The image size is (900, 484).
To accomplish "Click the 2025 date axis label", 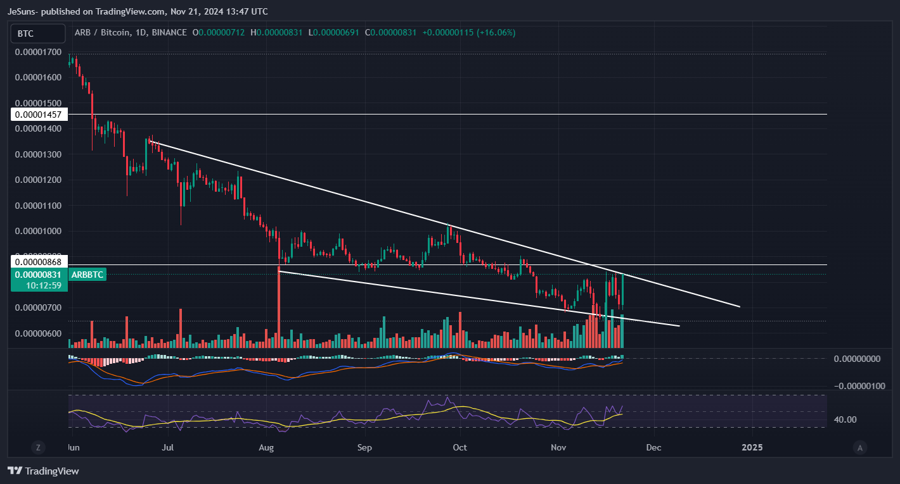I will coord(752,447).
